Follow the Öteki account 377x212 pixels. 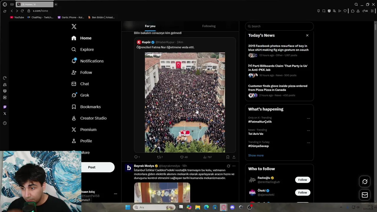point(302,193)
